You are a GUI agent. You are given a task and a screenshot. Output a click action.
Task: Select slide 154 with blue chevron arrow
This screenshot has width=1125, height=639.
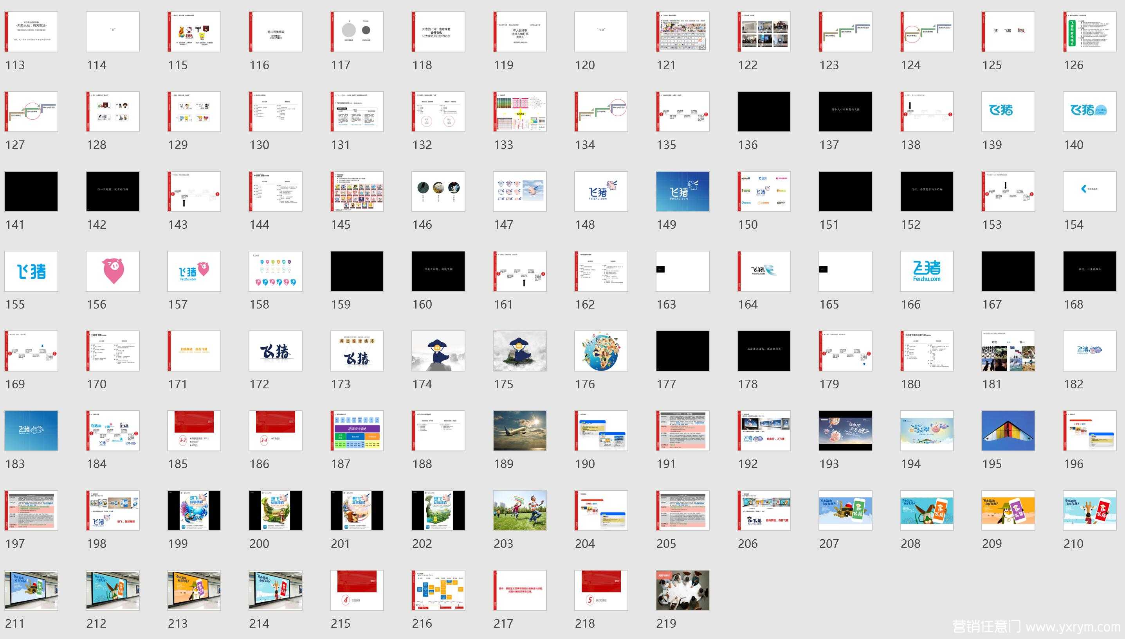pos(1089,191)
